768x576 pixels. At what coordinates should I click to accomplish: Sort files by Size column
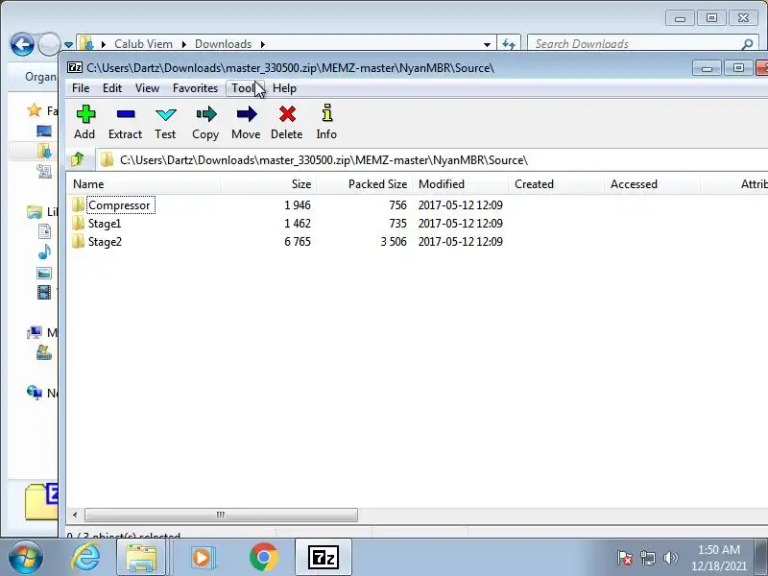269,184
